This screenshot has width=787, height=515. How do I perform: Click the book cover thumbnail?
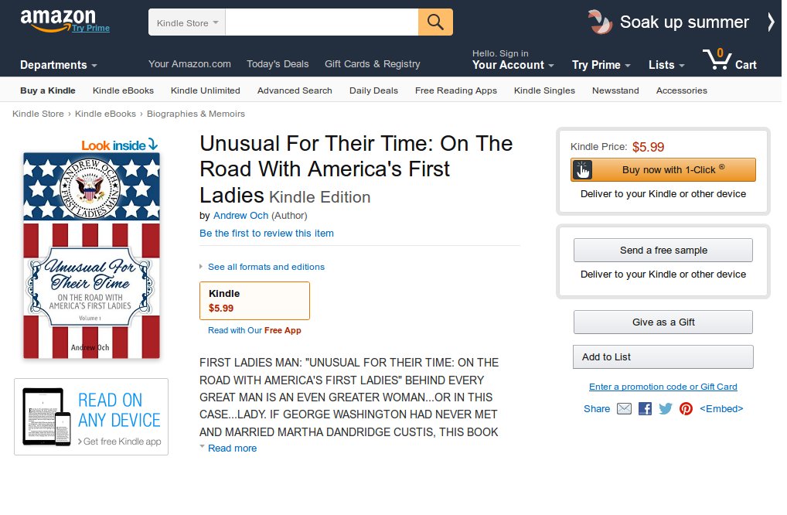(91, 255)
